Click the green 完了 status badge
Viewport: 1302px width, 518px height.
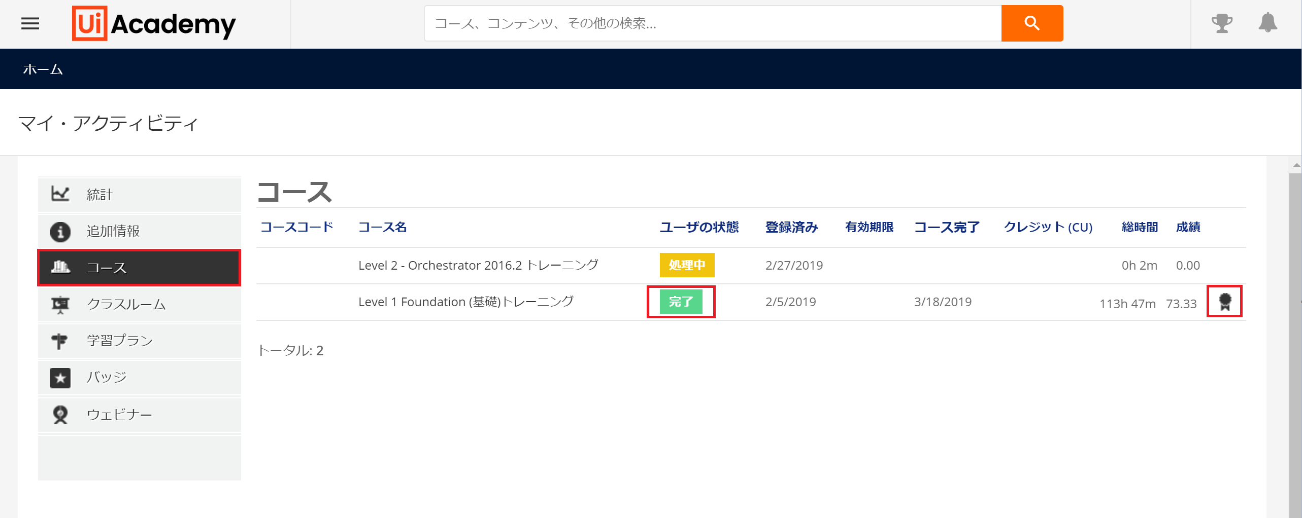point(681,302)
